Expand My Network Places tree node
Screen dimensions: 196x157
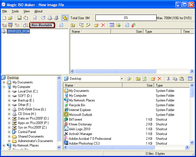pos(4,145)
